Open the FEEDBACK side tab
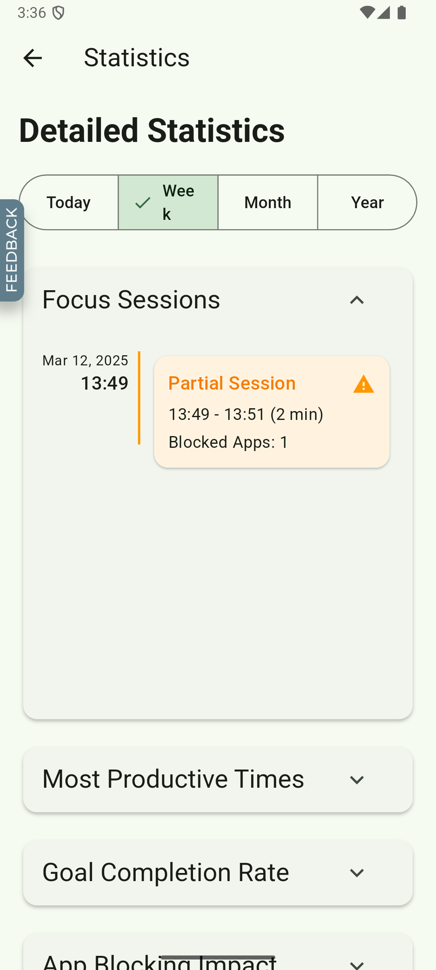 pos(12,250)
